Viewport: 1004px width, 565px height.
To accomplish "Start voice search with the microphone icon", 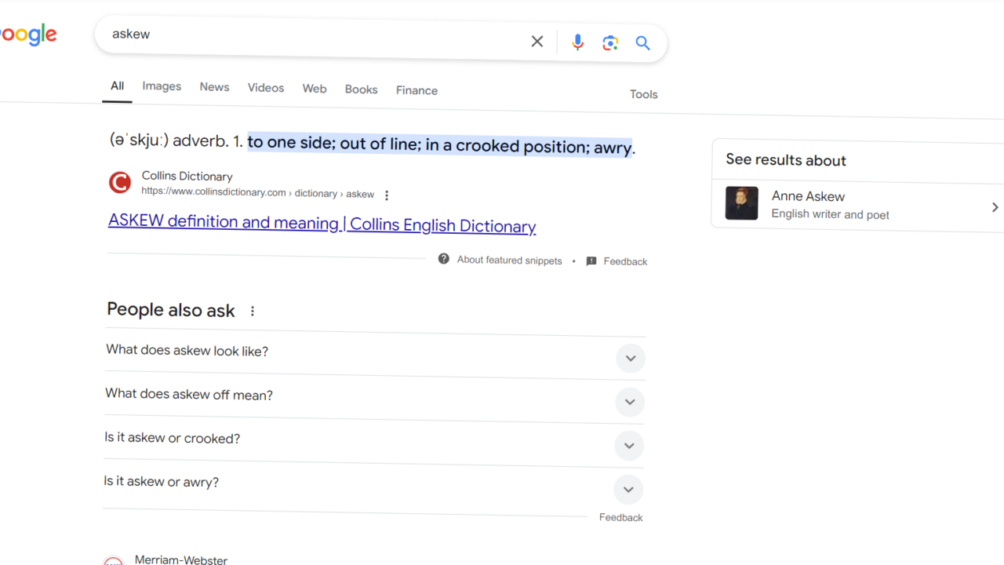I will [x=578, y=42].
